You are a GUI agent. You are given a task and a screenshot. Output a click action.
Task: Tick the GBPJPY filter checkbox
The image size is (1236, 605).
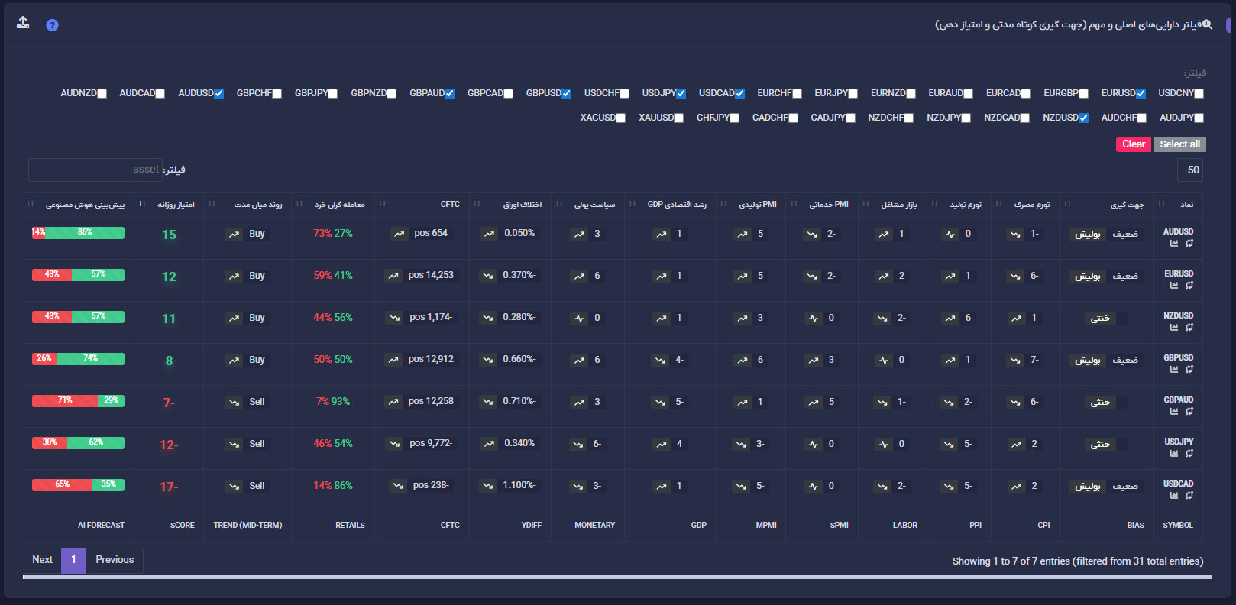332,94
